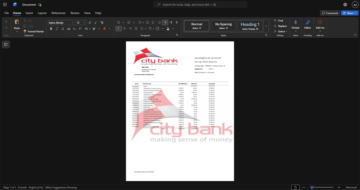This screenshot has width=360, height=190.
Task: Toggle left-to-right text direction
Action: tap(165, 23)
